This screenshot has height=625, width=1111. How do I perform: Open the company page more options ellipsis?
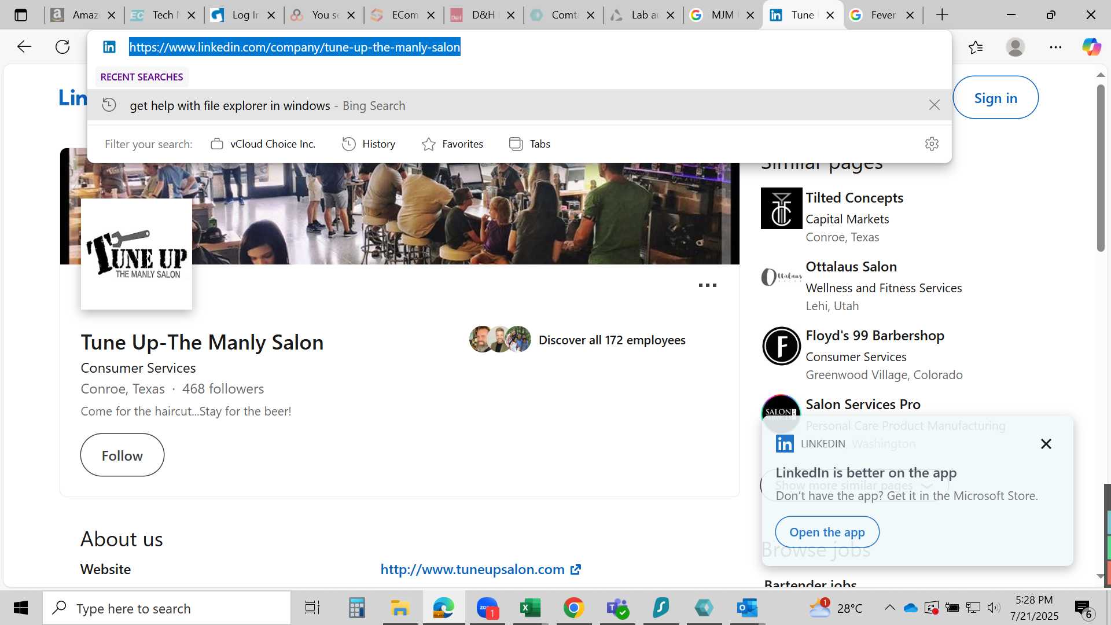[707, 285]
